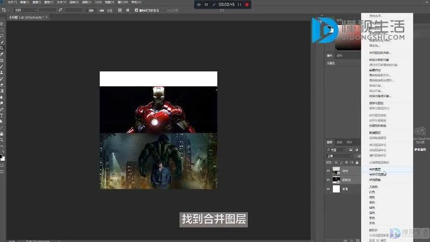Select the Move tool
The width and height of the screenshot is (430, 242).
[x=2, y=24]
